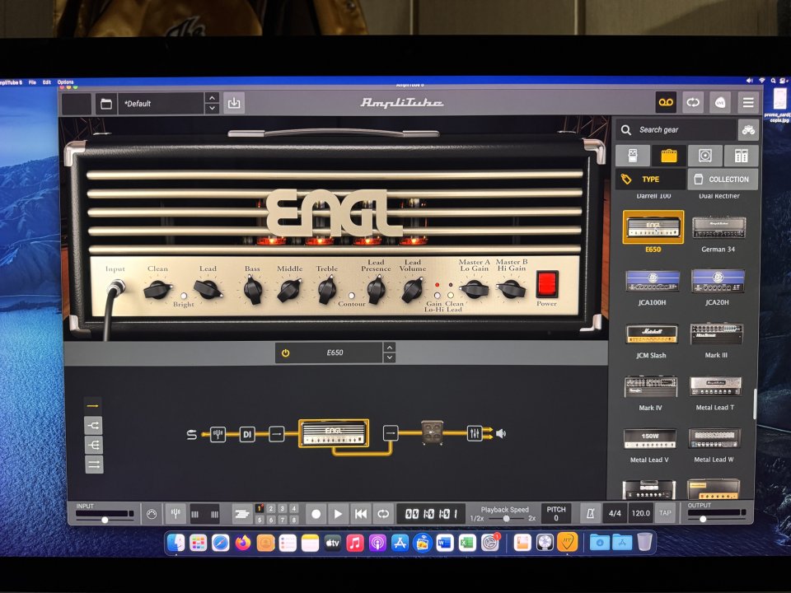Toggle the metronome icon
791x593 pixels.
tap(589, 513)
